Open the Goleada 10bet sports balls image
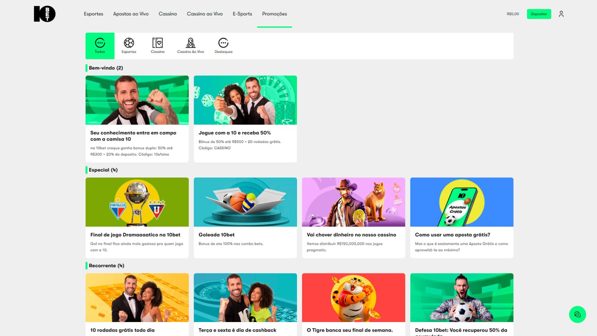The height and width of the screenshot is (336, 597). [245, 202]
